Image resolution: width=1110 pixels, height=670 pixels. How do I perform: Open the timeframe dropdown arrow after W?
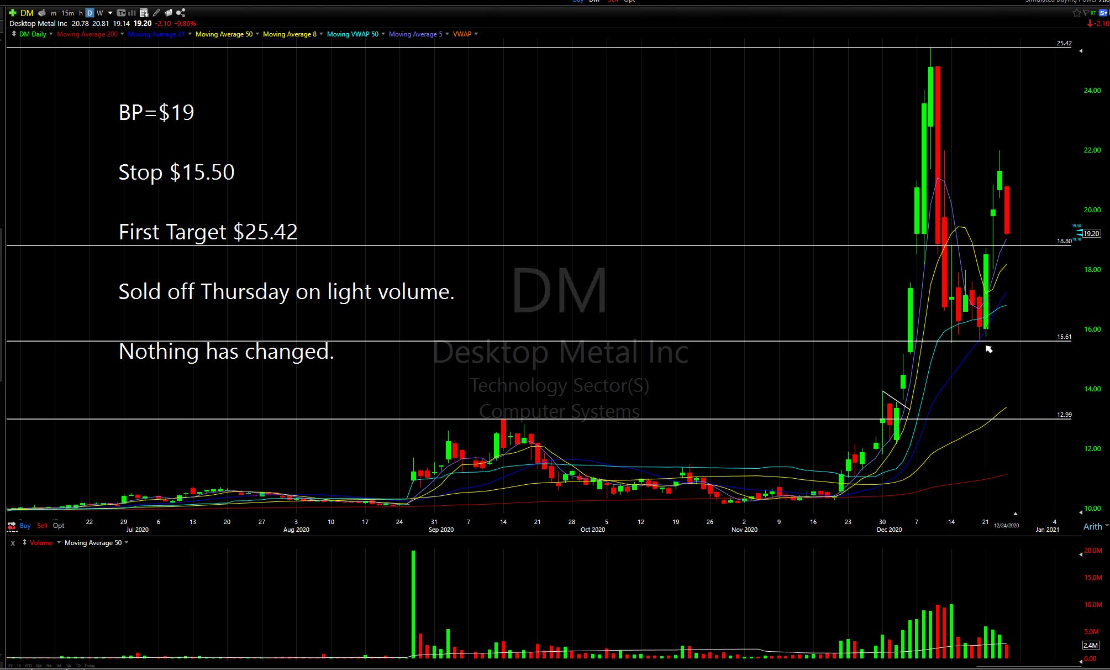(110, 13)
